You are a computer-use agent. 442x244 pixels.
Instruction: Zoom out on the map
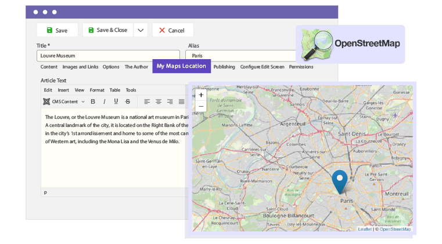[x=201, y=106]
